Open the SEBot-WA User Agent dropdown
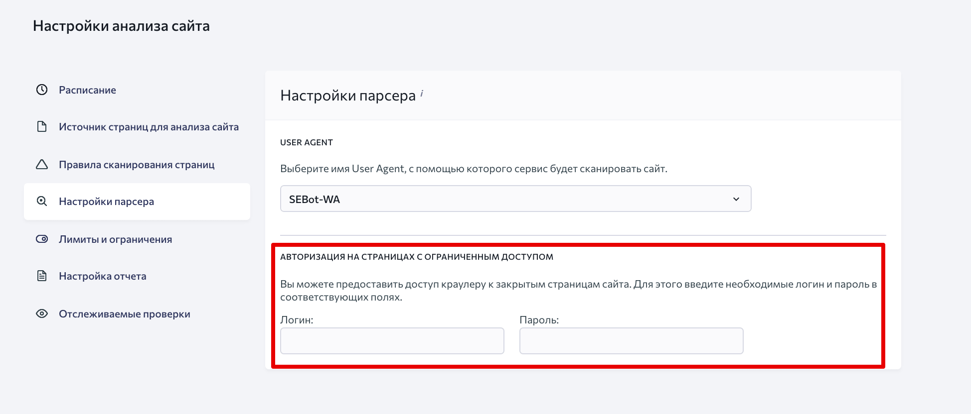 click(515, 199)
